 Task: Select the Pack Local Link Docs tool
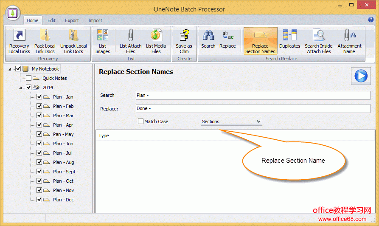(x=45, y=41)
